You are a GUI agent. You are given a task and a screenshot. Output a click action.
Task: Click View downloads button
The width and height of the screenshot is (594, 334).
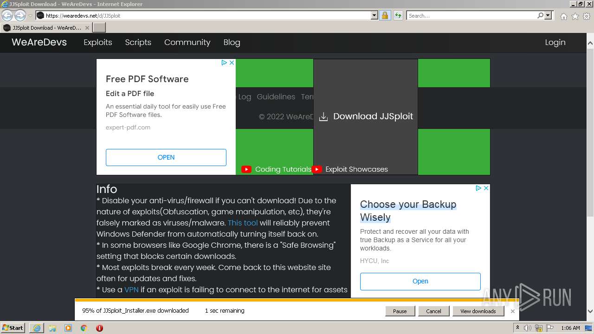[478, 311]
